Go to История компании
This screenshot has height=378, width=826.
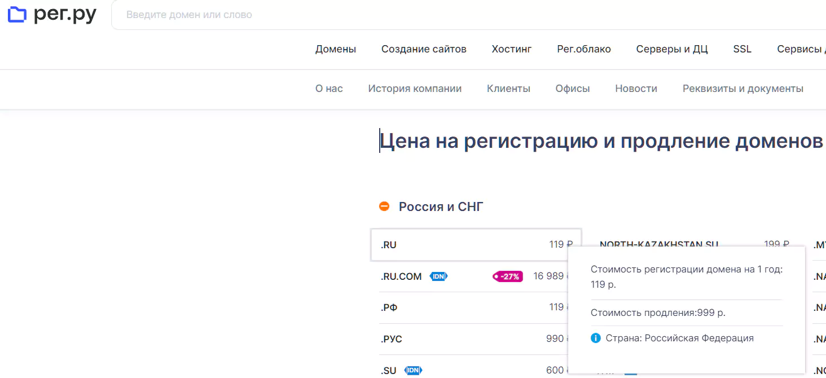click(x=415, y=89)
